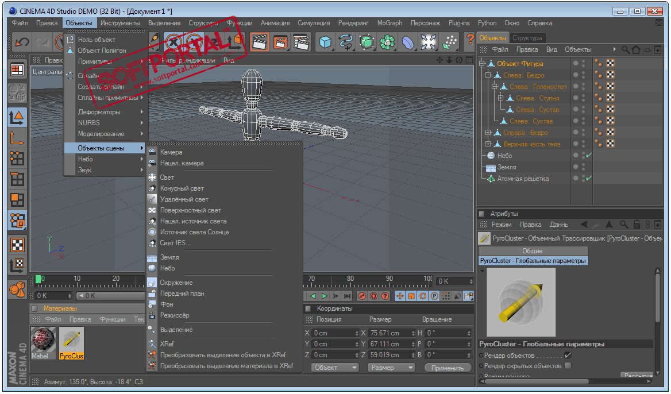Toggle visibility dot for the Небо object

coord(576,155)
